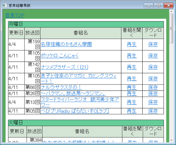
Task: Save 保存 for ナツメブラザーズ！(21)
Action: [x=153, y=67]
